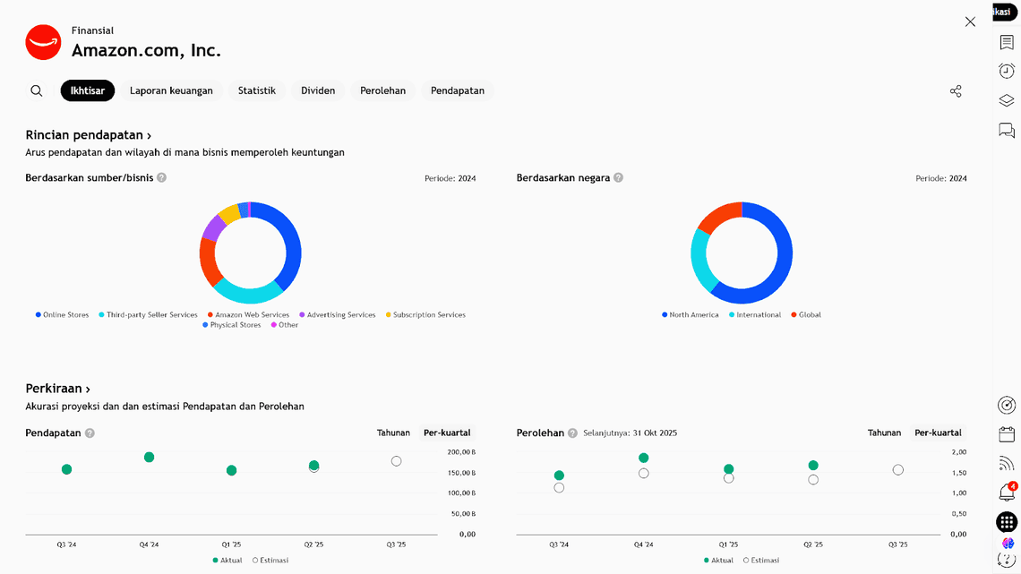The height and width of the screenshot is (574, 1021).
Task: Click the search magnifier icon
Action: tap(37, 90)
